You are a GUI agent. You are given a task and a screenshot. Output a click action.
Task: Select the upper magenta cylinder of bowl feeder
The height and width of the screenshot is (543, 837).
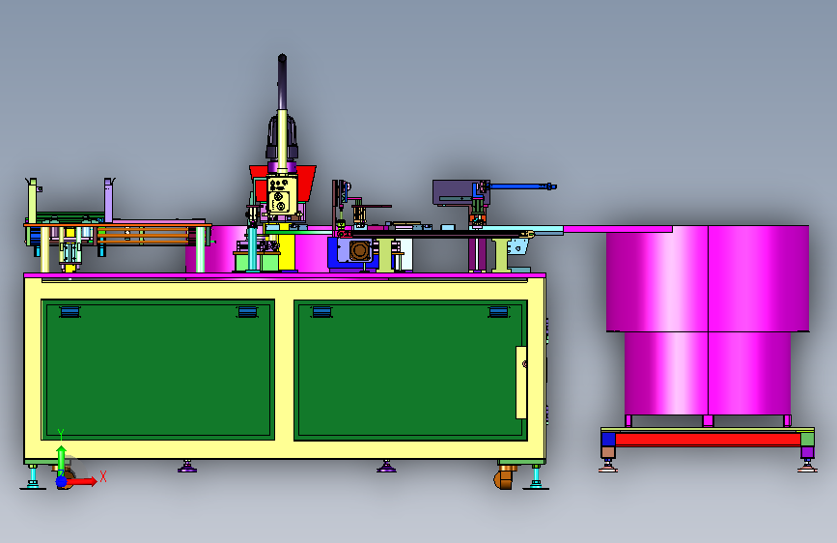[x=708, y=278]
